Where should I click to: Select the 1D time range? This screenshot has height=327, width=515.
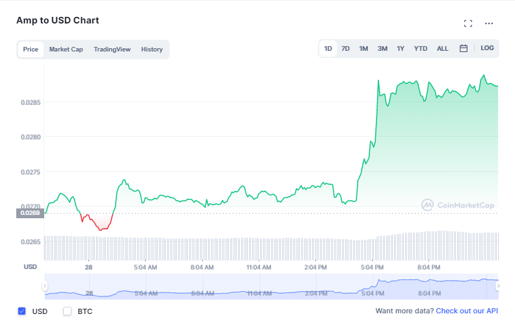coord(328,49)
